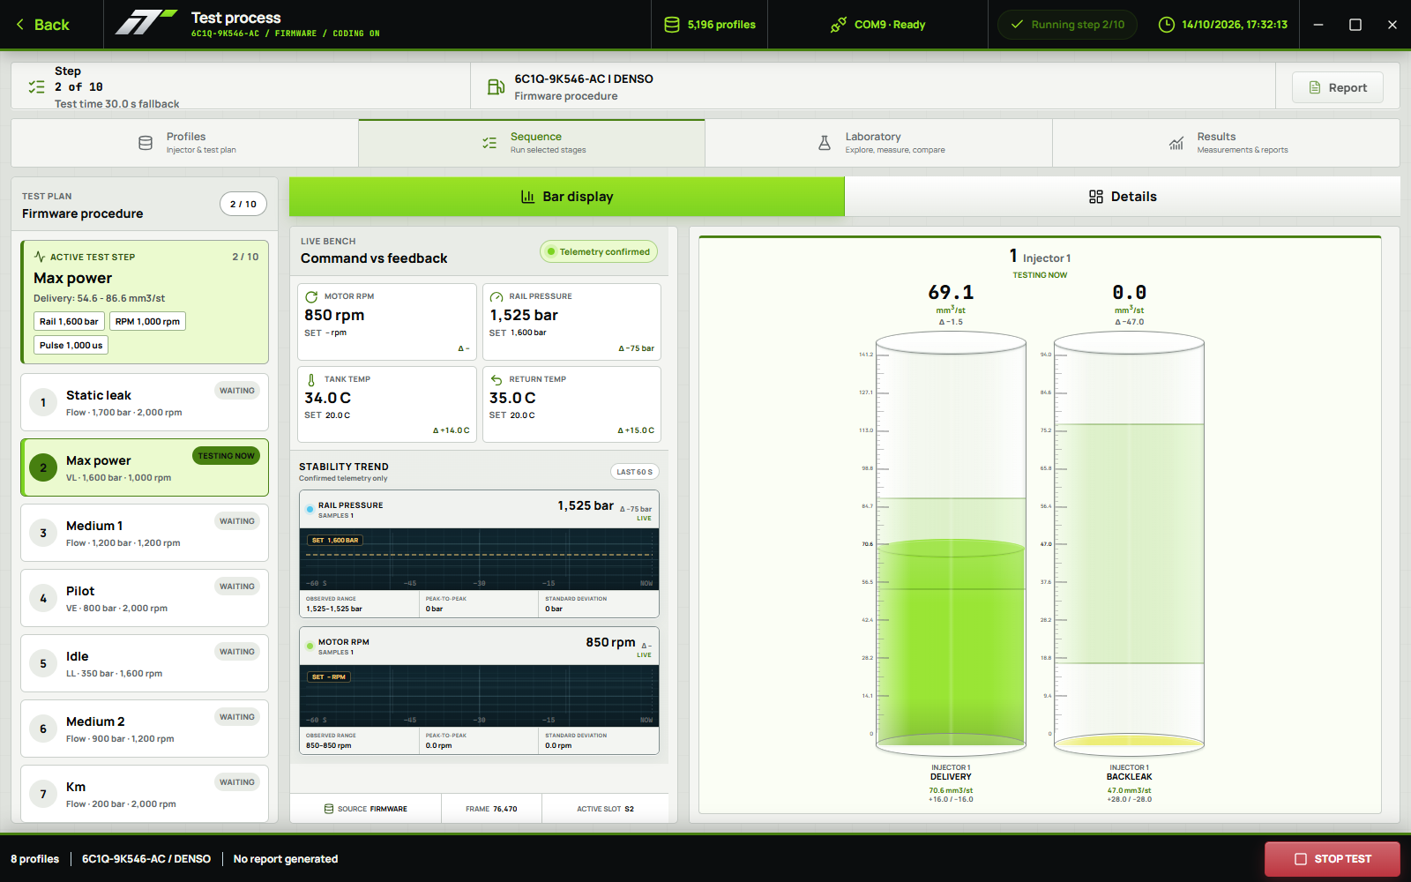Screen dimensions: 1411x882
Task: Click the rail pressure trend graph
Action: (480, 559)
